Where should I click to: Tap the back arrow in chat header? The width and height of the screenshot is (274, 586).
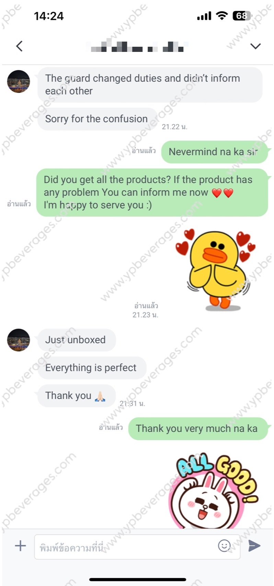point(20,46)
